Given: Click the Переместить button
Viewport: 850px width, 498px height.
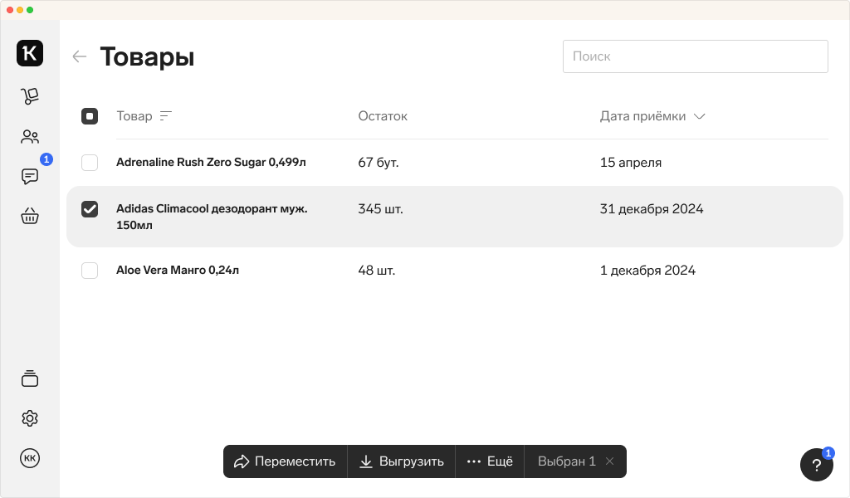Looking at the screenshot, I should [286, 461].
